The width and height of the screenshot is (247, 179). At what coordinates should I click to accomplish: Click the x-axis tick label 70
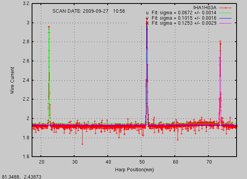(x=209, y=162)
